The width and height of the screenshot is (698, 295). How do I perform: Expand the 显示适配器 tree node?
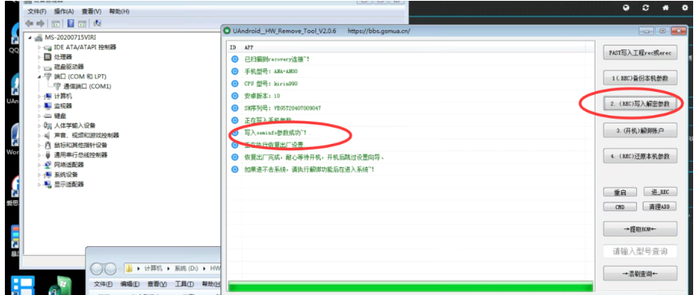tap(39, 184)
